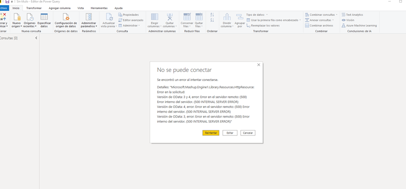Open Text Analytics
The height and width of the screenshot is (189, 406).
352,15
